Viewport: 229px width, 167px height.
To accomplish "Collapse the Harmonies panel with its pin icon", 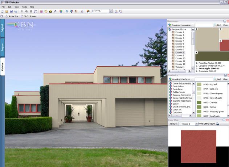I will coord(225,21).
